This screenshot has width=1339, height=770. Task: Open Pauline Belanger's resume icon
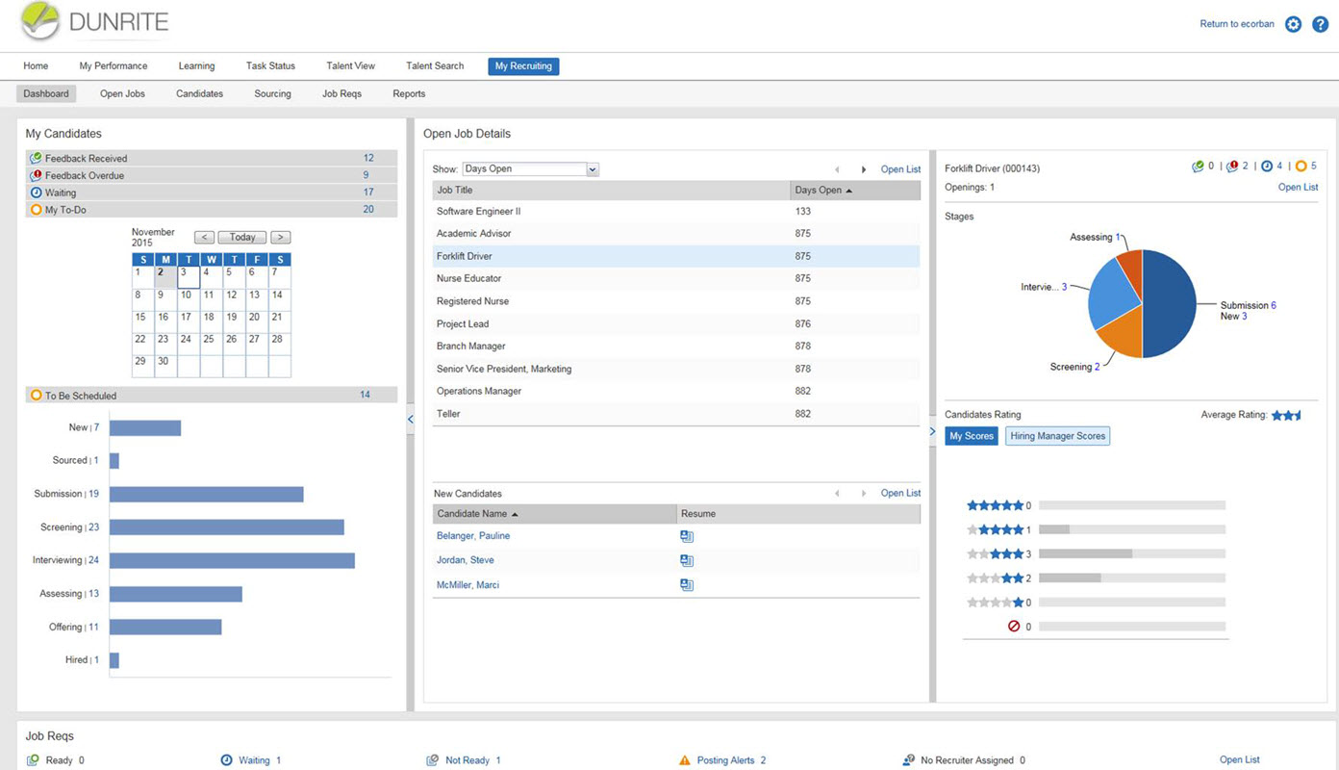coord(687,536)
